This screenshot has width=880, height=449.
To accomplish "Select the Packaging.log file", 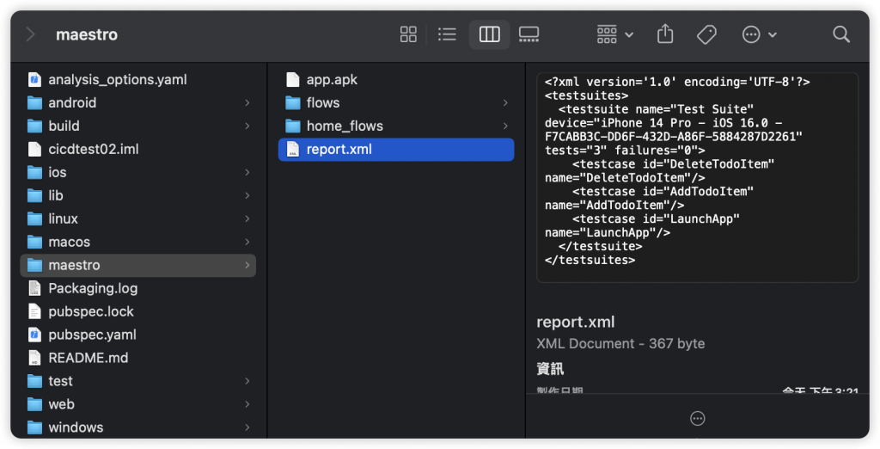I will coord(138,288).
